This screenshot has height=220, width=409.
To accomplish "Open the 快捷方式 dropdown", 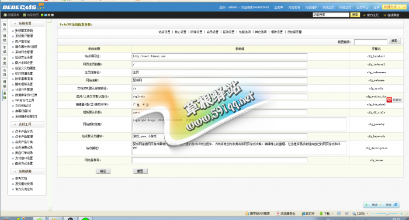I will pos(392,7).
